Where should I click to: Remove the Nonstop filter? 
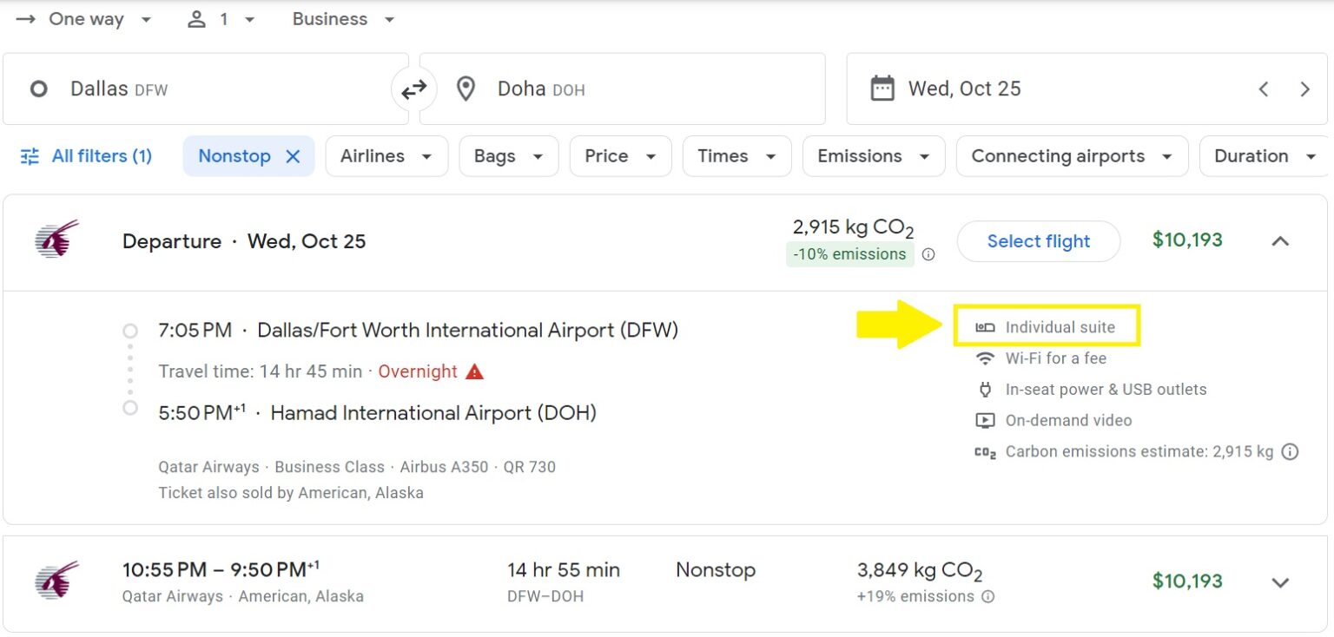point(294,156)
